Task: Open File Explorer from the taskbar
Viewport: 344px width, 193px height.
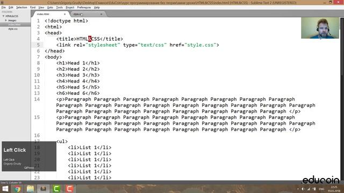Action: (30, 189)
